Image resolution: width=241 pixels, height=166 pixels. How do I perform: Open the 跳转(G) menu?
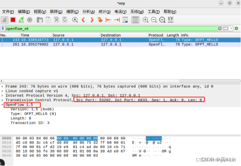[x=56, y=12]
